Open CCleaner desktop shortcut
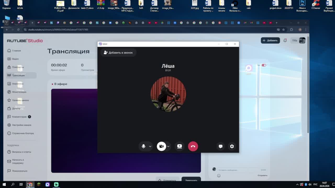The image size is (335, 188). click(316, 5)
